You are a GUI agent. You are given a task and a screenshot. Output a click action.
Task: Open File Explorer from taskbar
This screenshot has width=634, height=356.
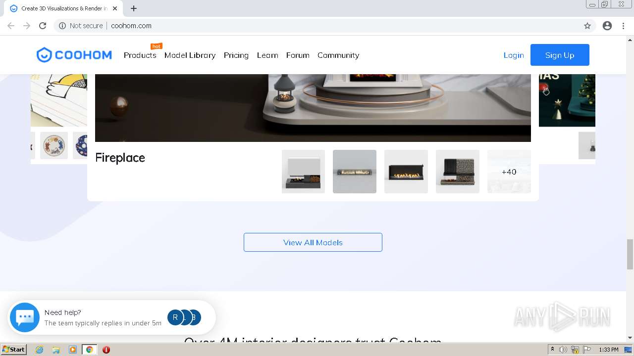click(x=56, y=350)
